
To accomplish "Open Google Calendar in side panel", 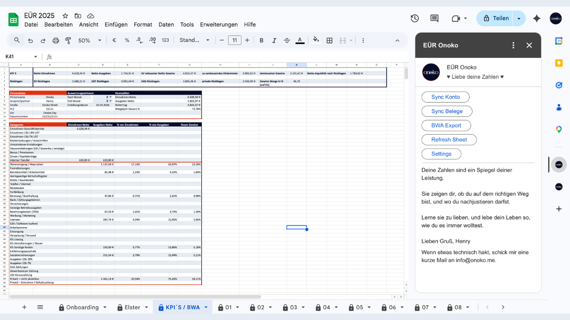I will pos(559,41).
